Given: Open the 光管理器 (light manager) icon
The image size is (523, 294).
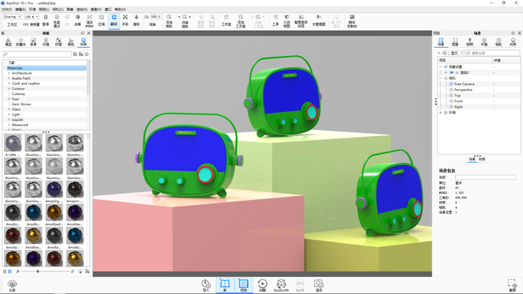Looking at the screenshot, I should pos(319,20).
